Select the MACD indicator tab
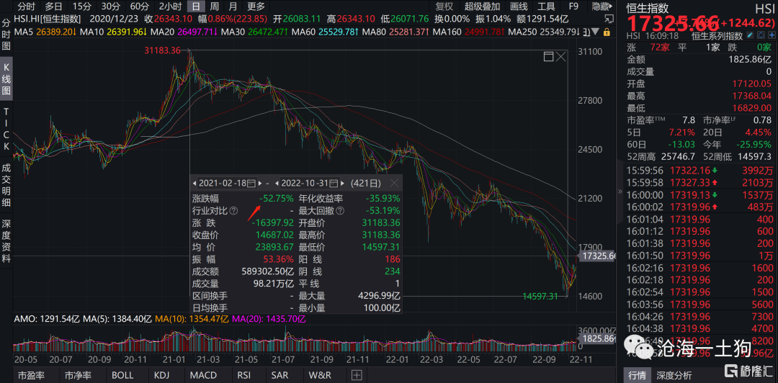Screen dimensions: 778x383 coord(203,375)
